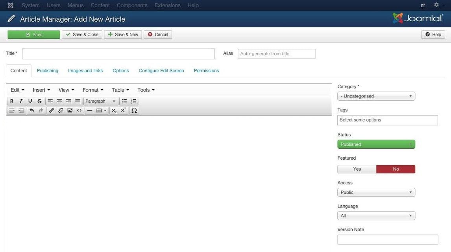
Task: Keep Featured set to No
Action: [396, 169]
